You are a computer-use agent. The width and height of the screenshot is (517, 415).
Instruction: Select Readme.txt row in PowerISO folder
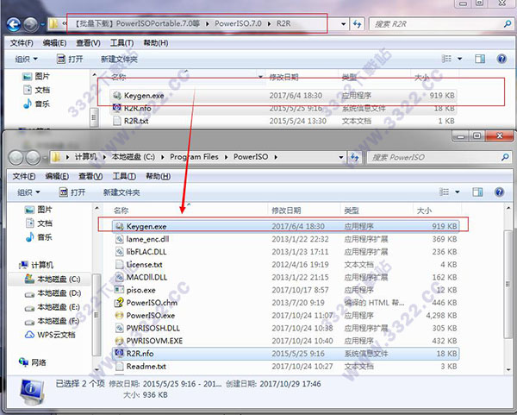click(x=285, y=366)
